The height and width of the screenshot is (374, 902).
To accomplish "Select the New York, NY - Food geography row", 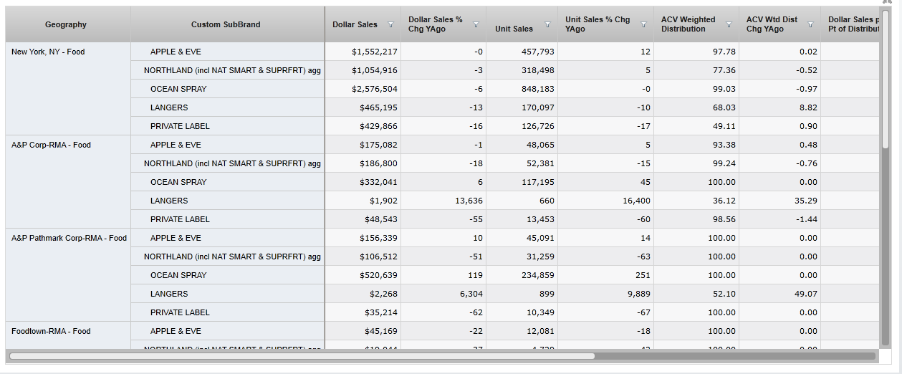I will click(48, 52).
